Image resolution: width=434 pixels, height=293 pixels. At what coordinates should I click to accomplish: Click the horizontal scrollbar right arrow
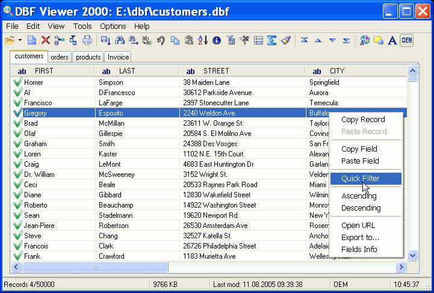[401, 267]
